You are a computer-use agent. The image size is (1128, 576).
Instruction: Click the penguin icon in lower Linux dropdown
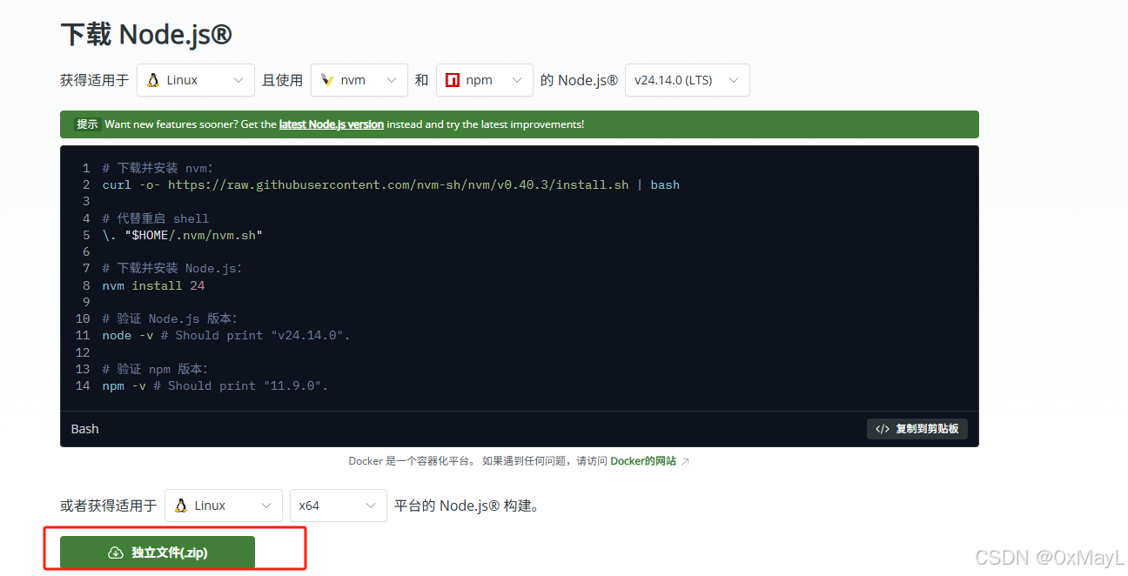(181, 506)
